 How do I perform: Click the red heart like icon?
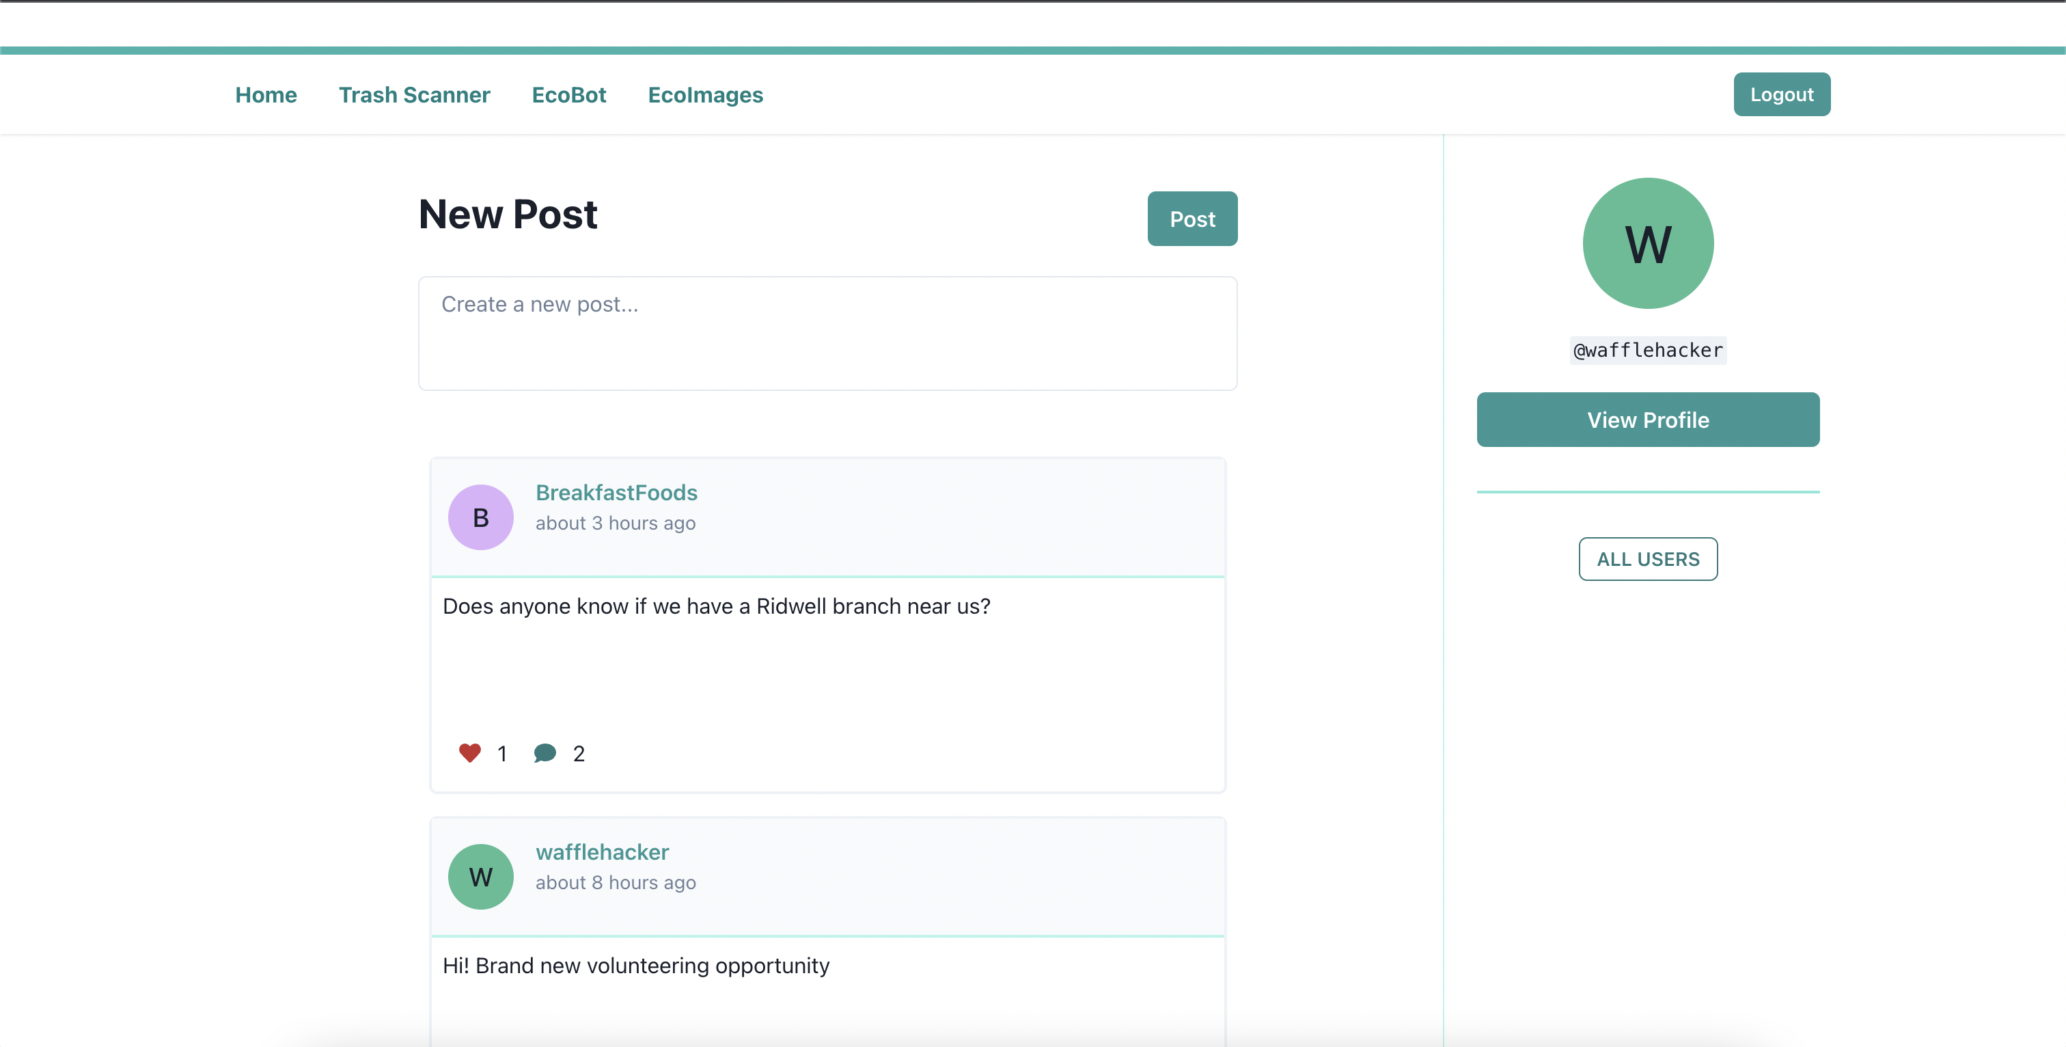click(x=470, y=752)
